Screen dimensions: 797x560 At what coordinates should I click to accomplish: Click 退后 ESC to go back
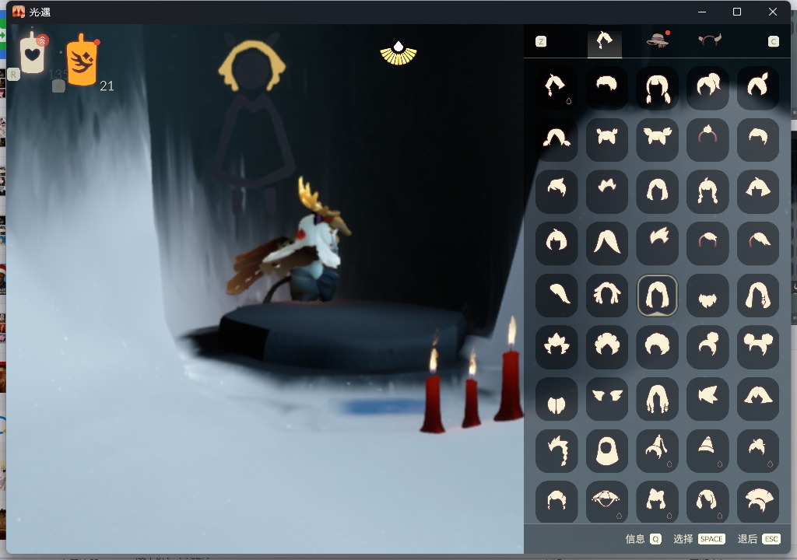[x=758, y=539]
